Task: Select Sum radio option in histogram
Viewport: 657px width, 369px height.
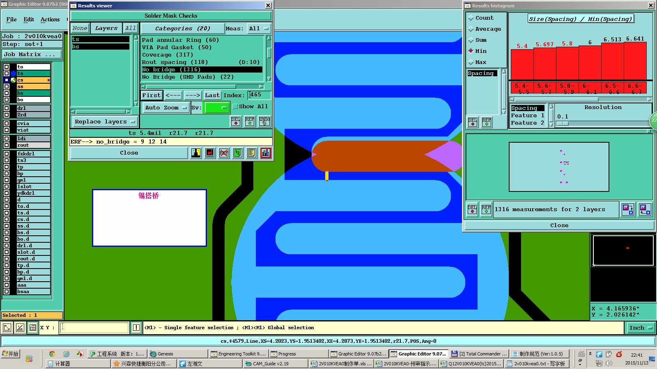Action: (x=471, y=40)
